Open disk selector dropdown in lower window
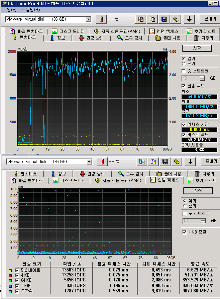Viewport: 220px width, 299px height. (89, 162)
